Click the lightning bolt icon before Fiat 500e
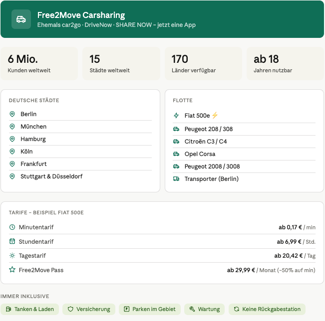Screen dimensions: 325x321 click(176, 116)
